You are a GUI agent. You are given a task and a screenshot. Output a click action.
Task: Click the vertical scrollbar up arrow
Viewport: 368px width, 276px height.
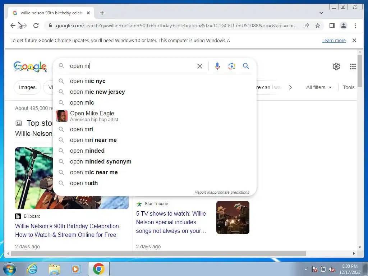360,52
